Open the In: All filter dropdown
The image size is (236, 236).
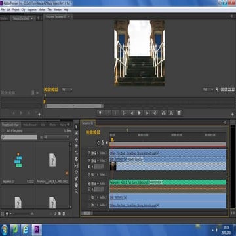pos(56,137)
